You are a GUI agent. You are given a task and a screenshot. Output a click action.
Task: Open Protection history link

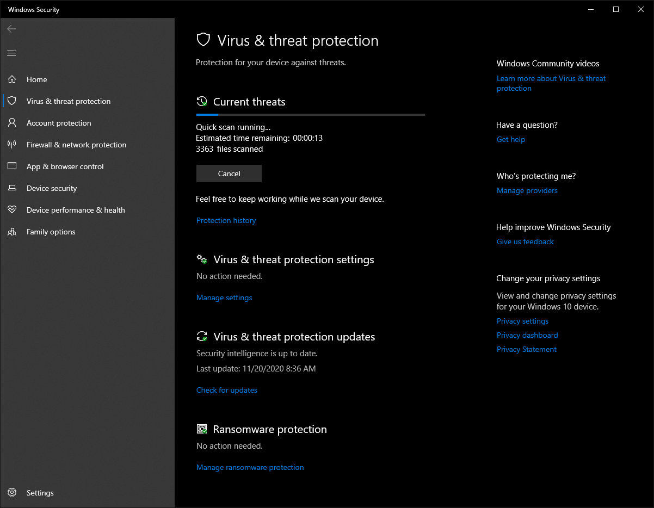click(x=226, y=220)
